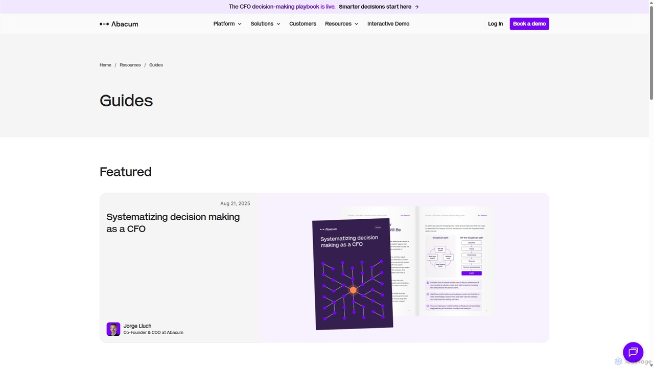Go to Resources in the breadcrumb

(130, 65)
